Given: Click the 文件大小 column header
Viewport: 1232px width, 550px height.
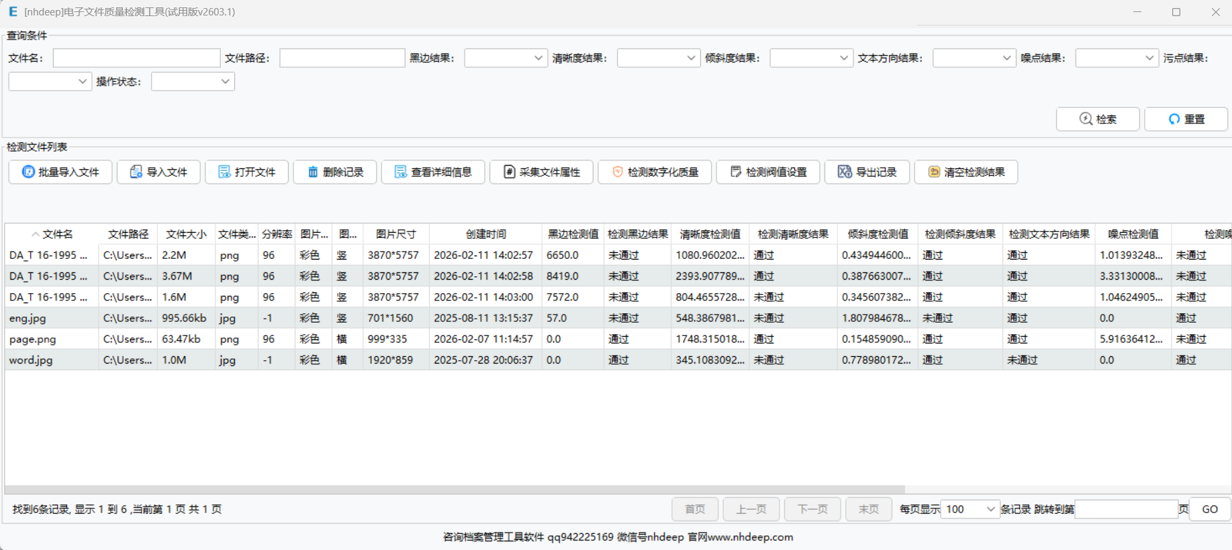Looking at the screenshot, I should click(x=187, y=234).
